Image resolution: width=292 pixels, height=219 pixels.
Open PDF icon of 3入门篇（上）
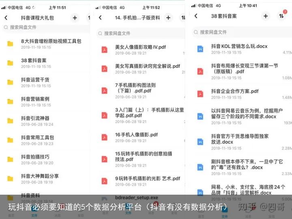click(x=105, y=116)
